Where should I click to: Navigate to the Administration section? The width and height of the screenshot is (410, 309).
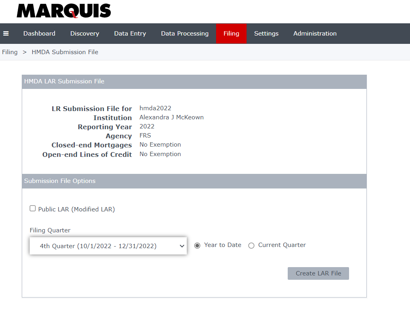315,34
